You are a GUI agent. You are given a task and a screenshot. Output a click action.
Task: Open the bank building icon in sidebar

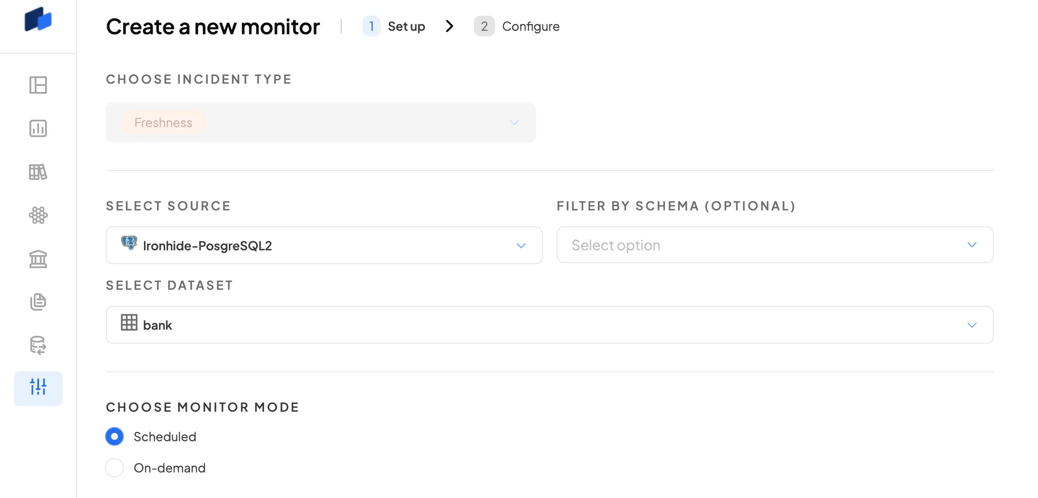(38, 259)
